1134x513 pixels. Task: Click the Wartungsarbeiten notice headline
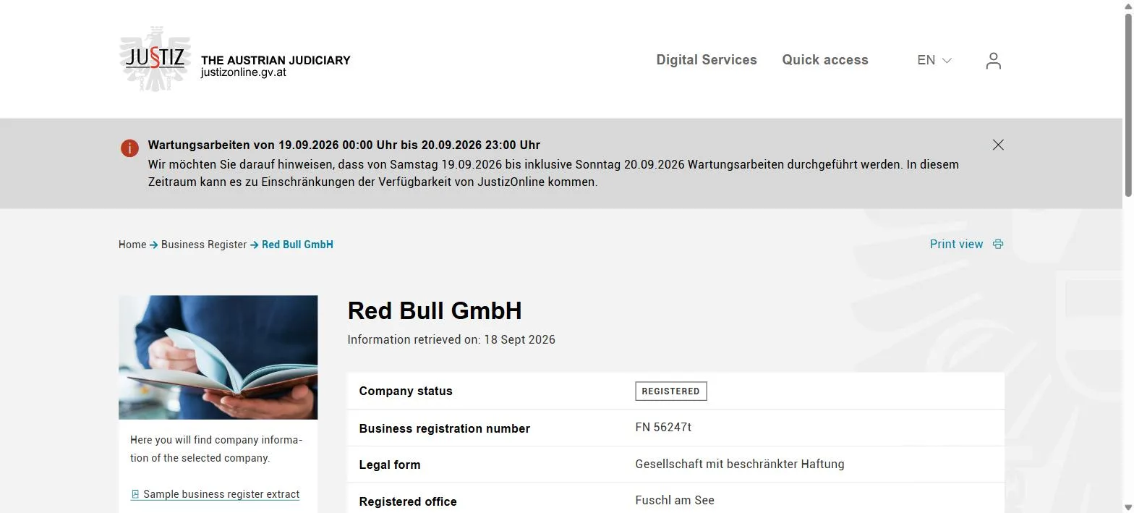[344, 145]
